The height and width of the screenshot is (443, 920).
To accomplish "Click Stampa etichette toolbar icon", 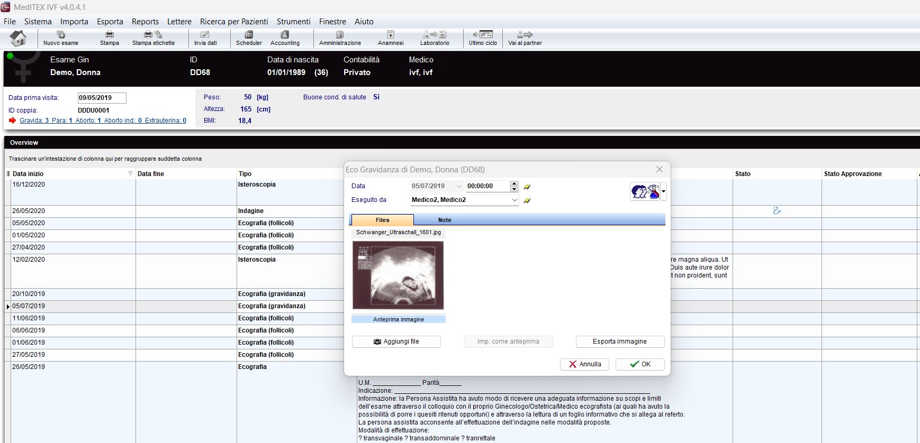I will pyautogui.click(x=153, y=38).
